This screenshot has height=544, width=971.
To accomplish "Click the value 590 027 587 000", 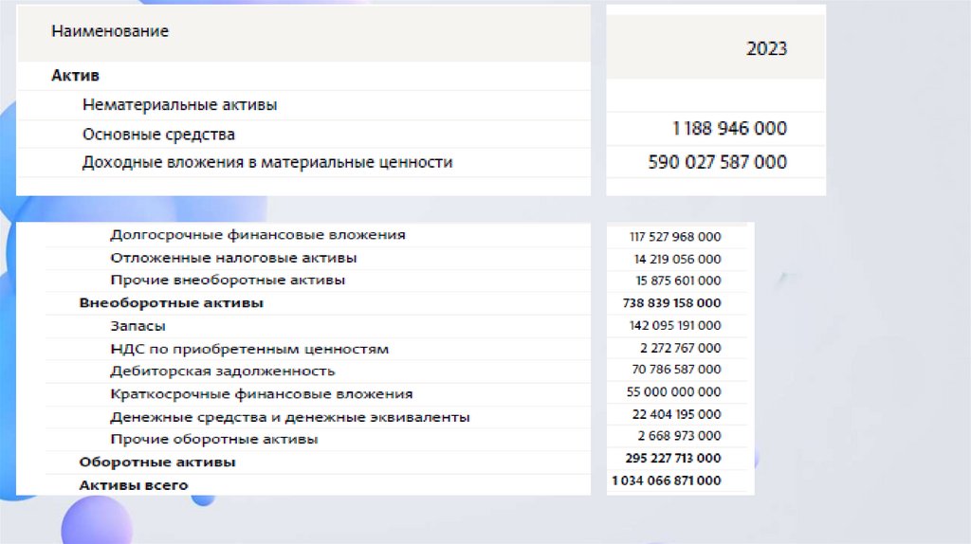I will click(718, 162).
